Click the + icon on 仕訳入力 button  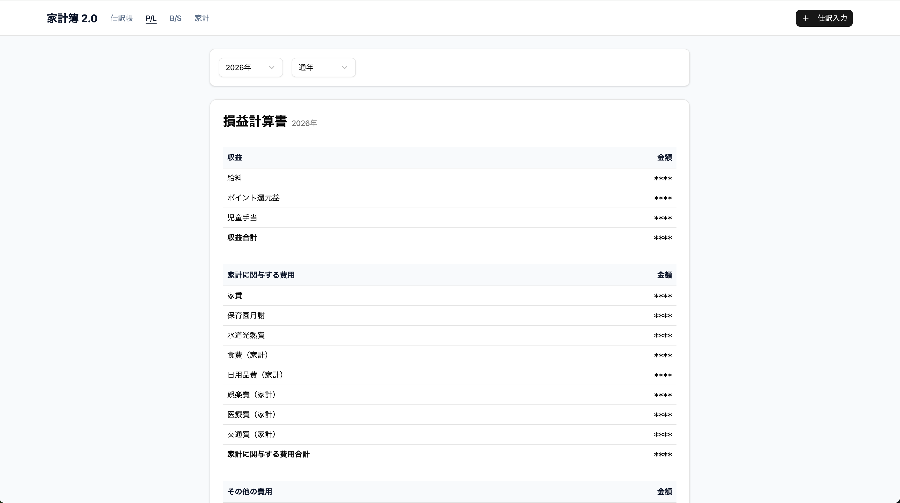coord(806,18)
